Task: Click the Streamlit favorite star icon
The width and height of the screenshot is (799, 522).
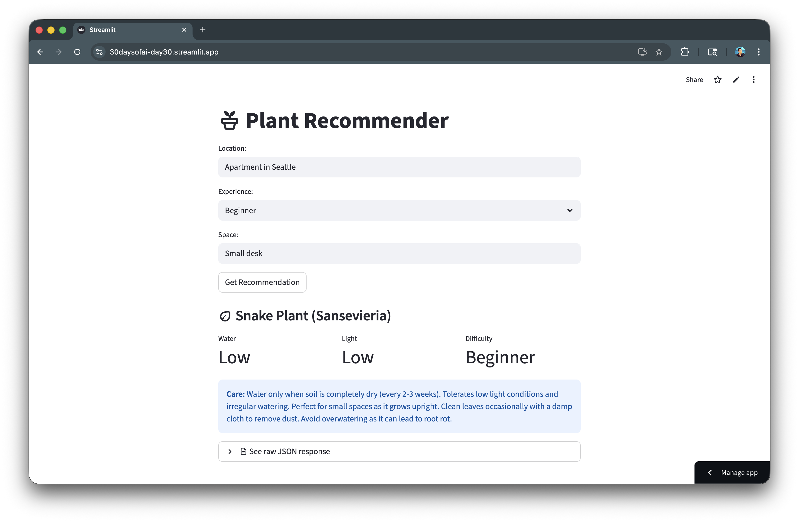Action: click(x=717, y=79)
